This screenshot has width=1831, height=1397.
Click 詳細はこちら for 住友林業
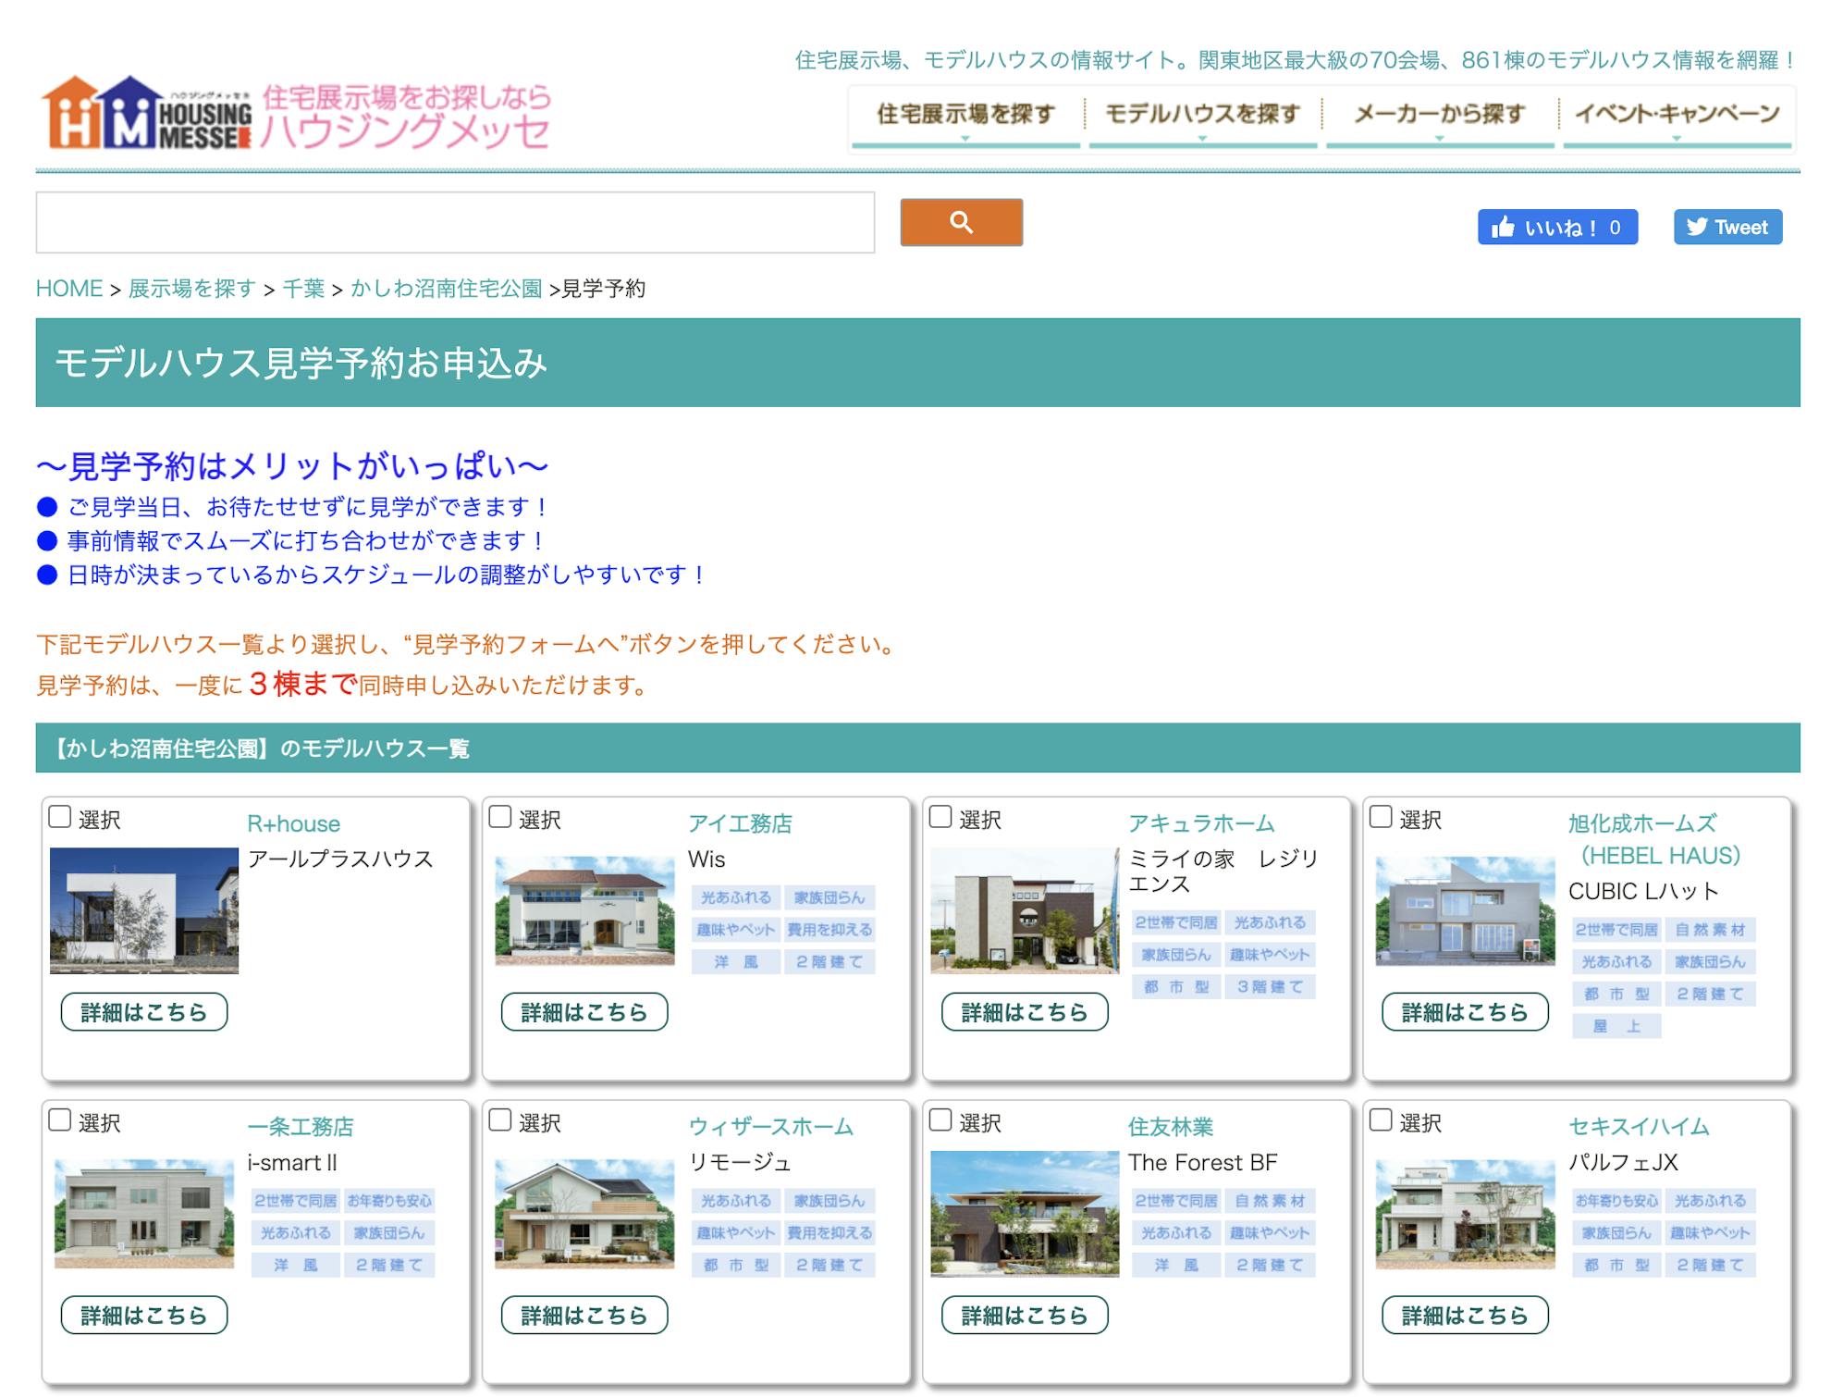1025,1316
